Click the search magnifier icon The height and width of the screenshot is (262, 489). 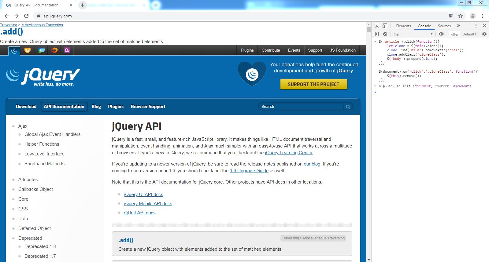tap(348, 107)
